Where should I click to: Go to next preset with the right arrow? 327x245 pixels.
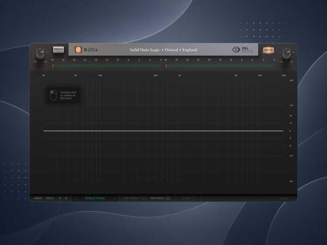(x=115, y=198)
